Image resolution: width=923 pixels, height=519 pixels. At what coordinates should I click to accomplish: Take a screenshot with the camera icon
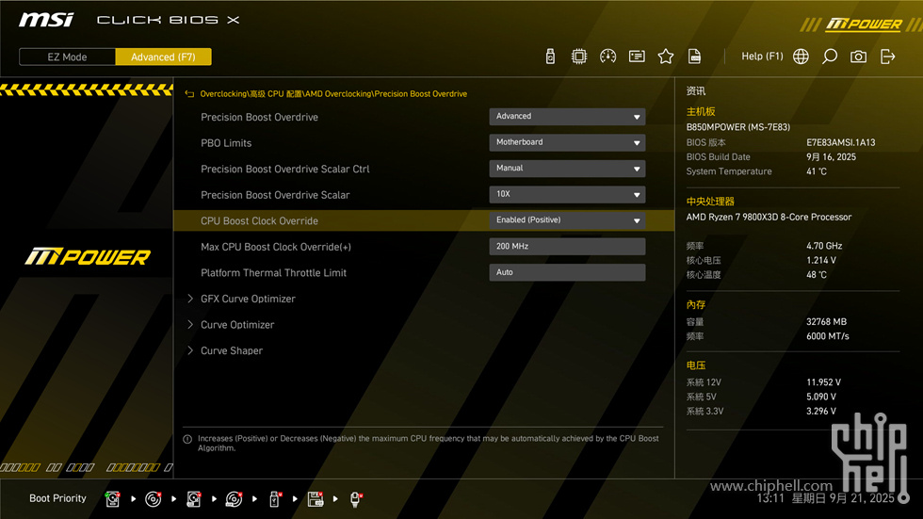point(858,57)
